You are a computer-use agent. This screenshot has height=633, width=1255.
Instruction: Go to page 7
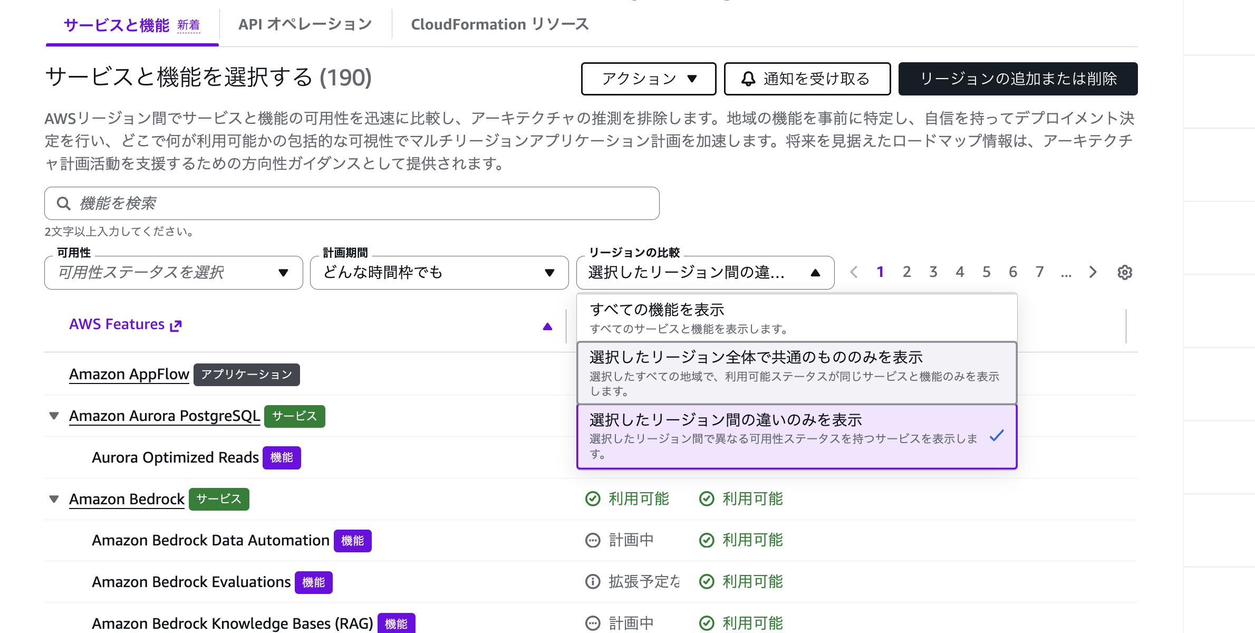click(1039, 272)
